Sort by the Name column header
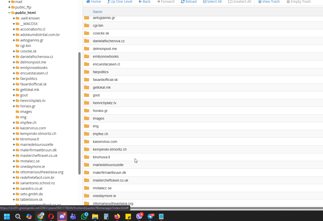 tap(97, 12)
